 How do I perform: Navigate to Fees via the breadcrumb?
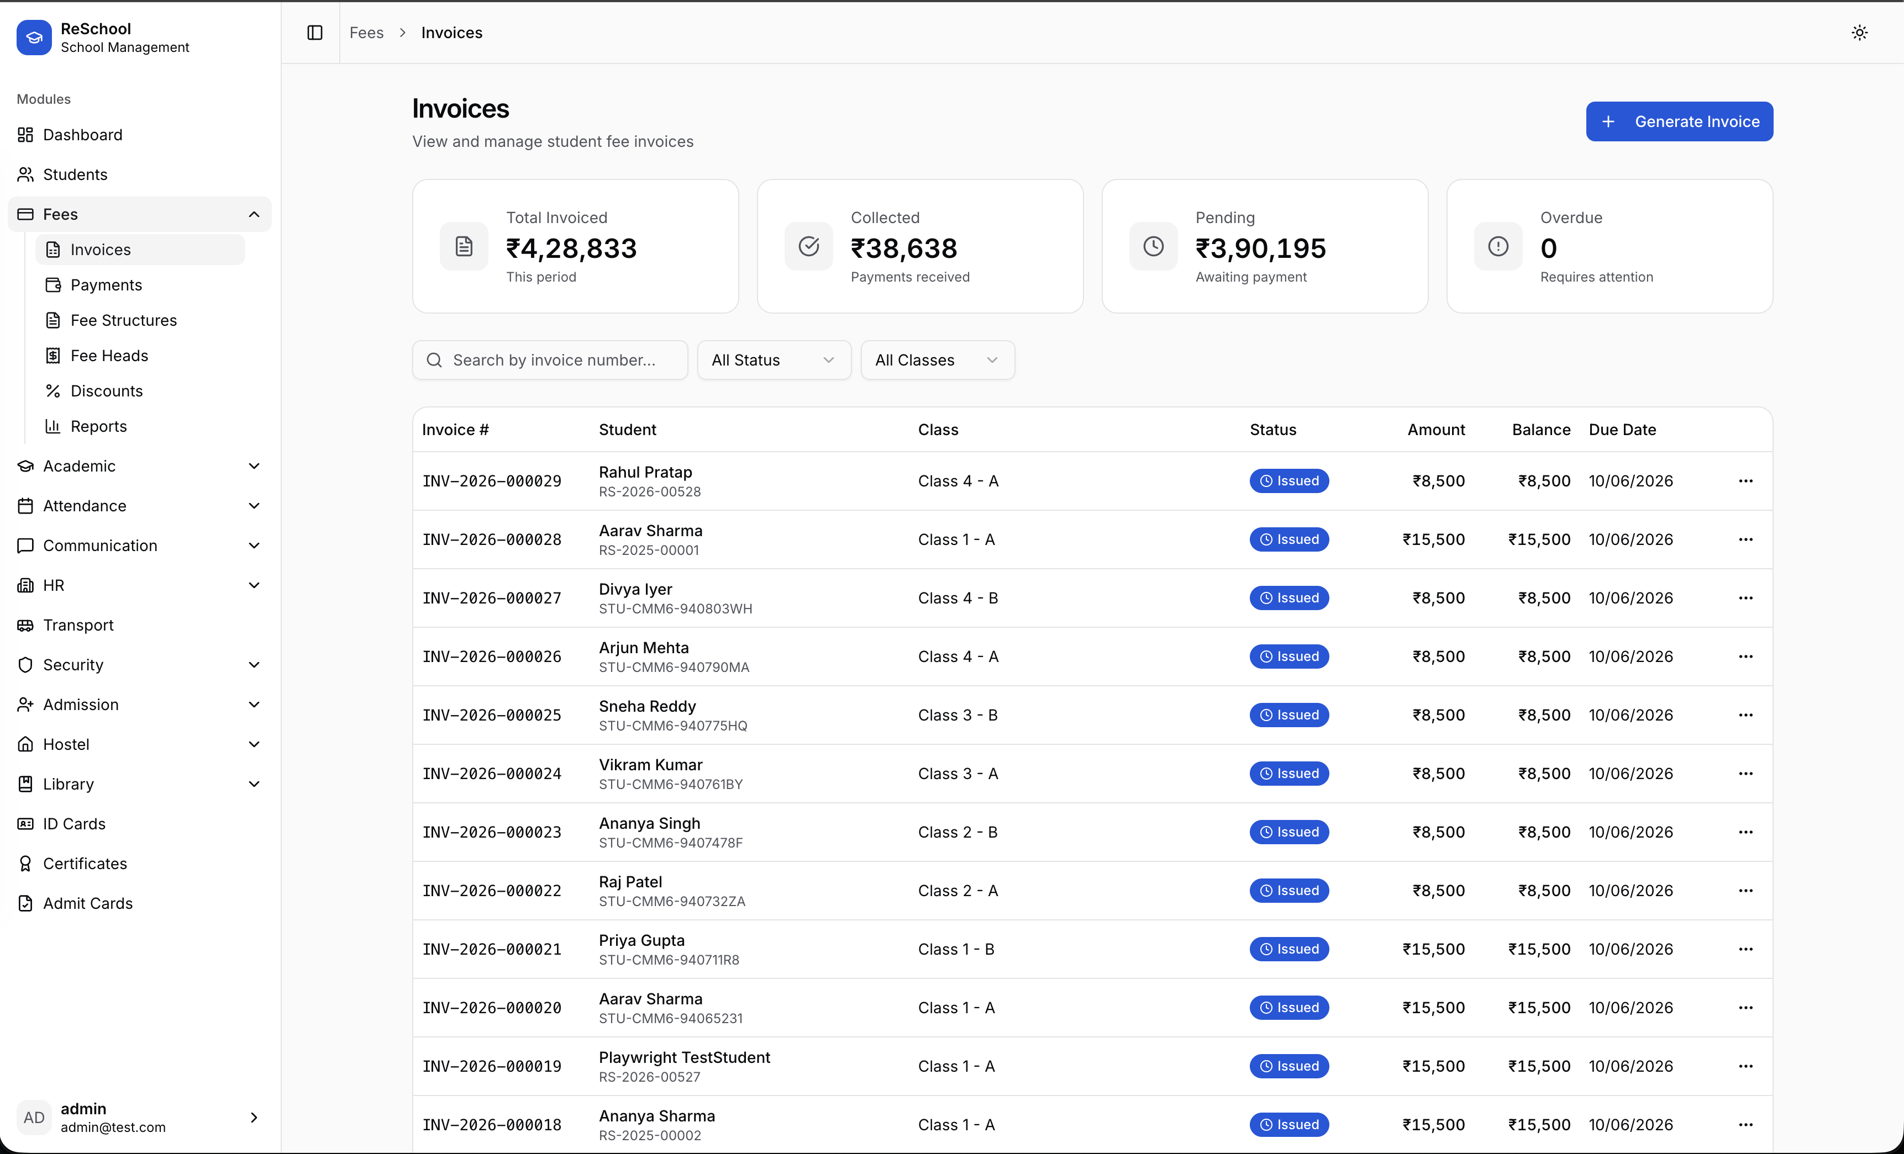coord(366,33)
